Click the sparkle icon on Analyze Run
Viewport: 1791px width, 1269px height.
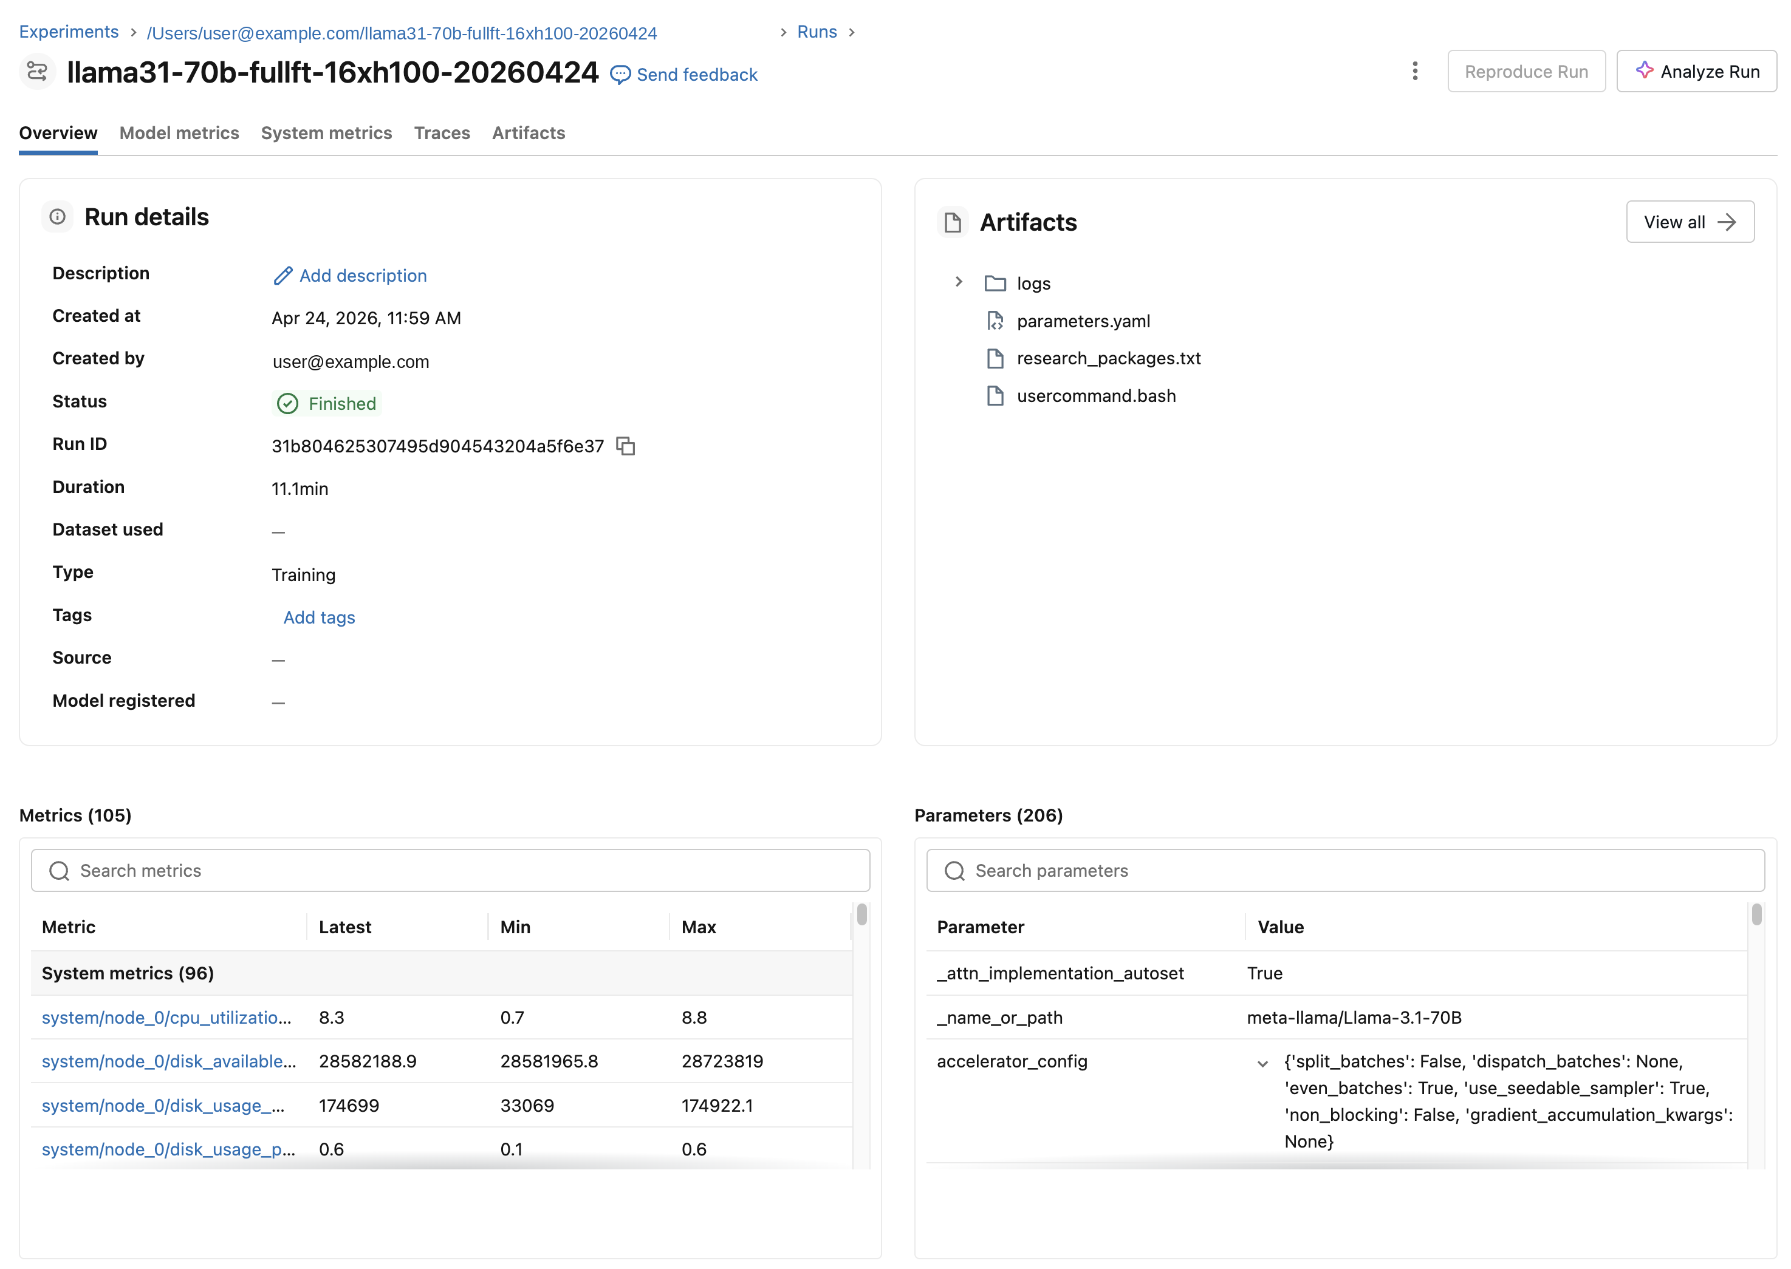coord(1644,70)
